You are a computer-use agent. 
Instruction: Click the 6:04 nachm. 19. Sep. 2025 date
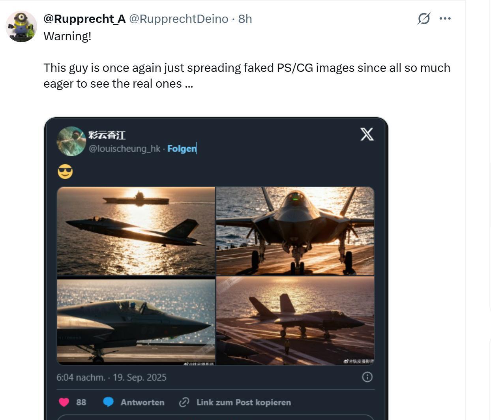coord(111,377)
